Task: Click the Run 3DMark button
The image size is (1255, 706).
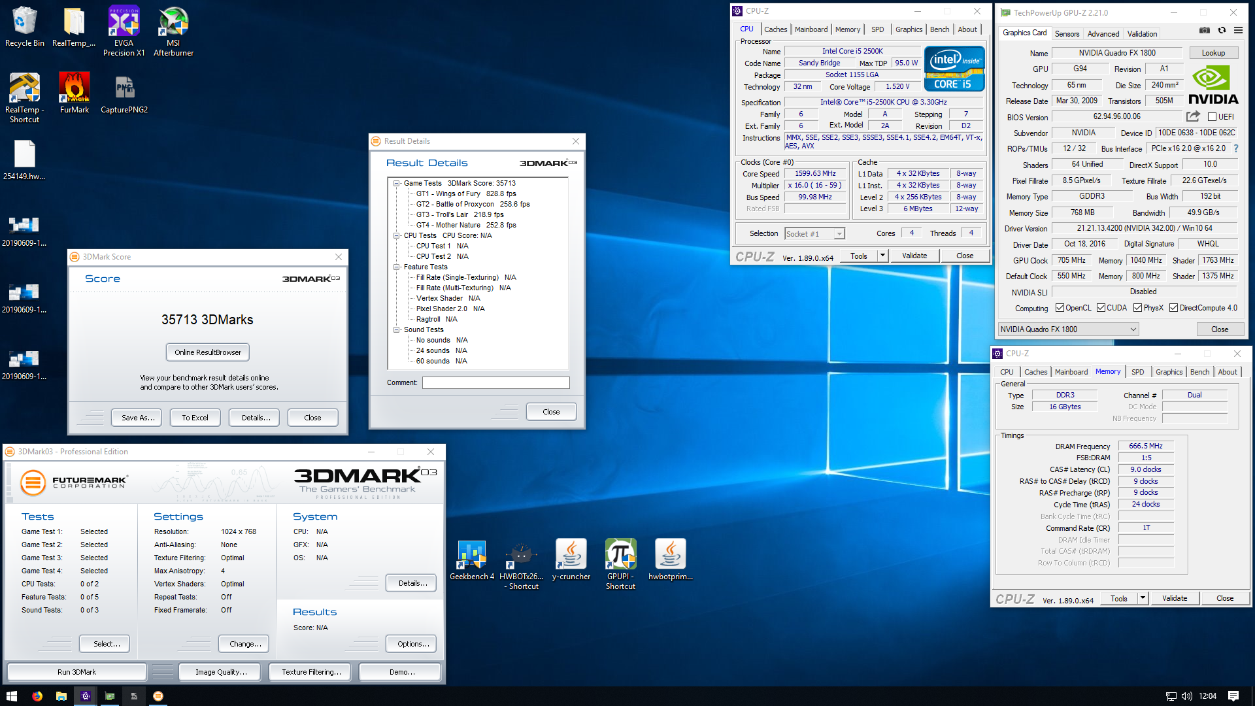Action: click(x=76, y=672)
